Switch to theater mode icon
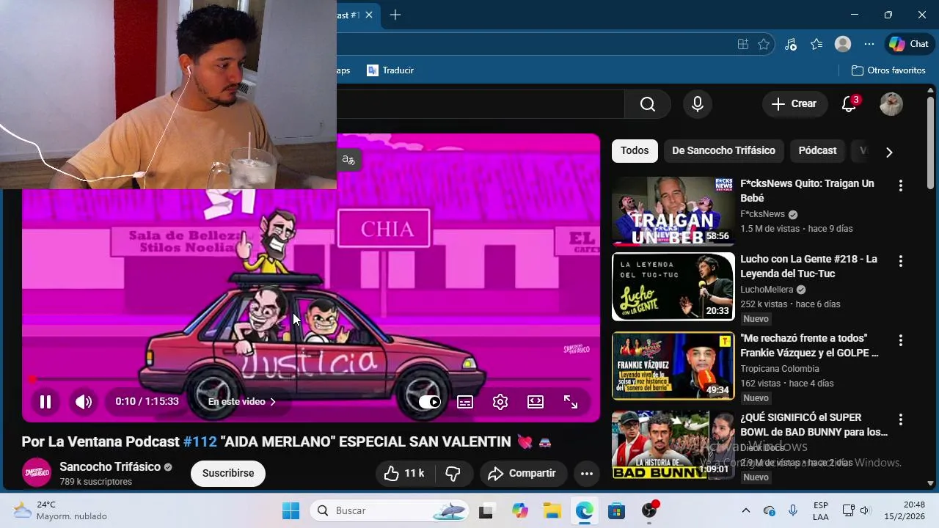The height and width of the screenshot is (528, 939). click(x=536, y=402)
